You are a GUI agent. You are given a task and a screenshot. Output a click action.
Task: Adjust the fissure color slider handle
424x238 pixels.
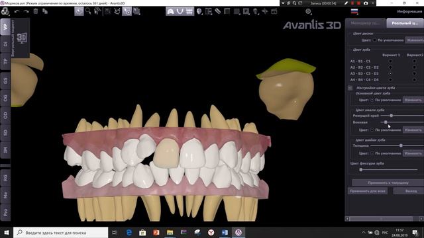pyautogui.click(x=360, y=169)
